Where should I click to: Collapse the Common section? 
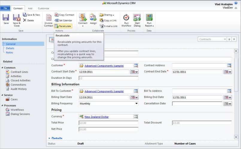2,67
